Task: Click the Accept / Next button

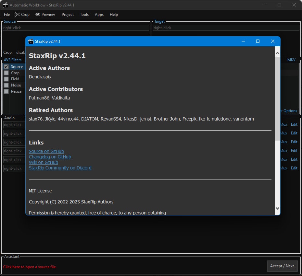Action: click(282, 266)
